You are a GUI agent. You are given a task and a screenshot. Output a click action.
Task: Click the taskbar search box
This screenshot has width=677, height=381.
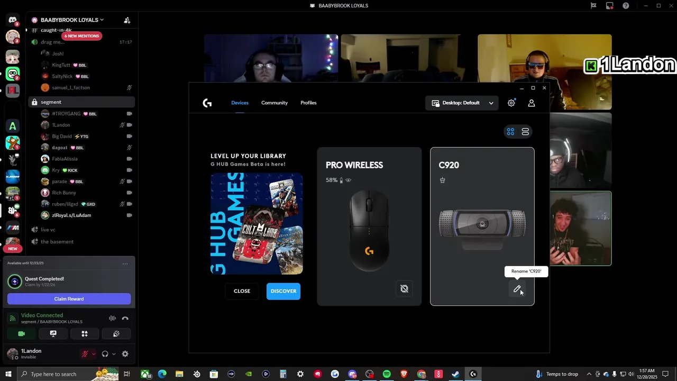pos(68,374)
